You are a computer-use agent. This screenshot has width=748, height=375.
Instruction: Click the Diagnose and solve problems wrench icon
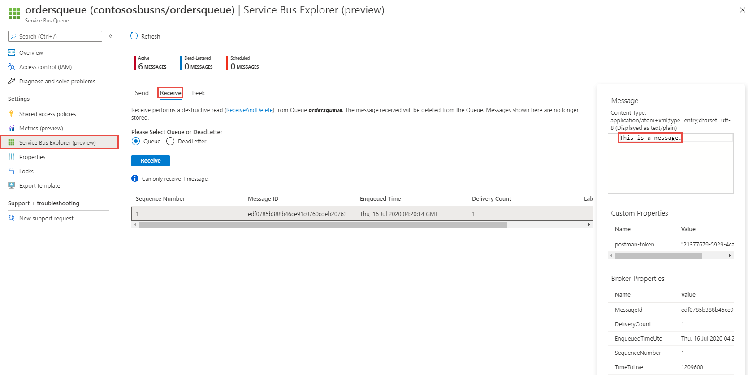pos(12,81)
